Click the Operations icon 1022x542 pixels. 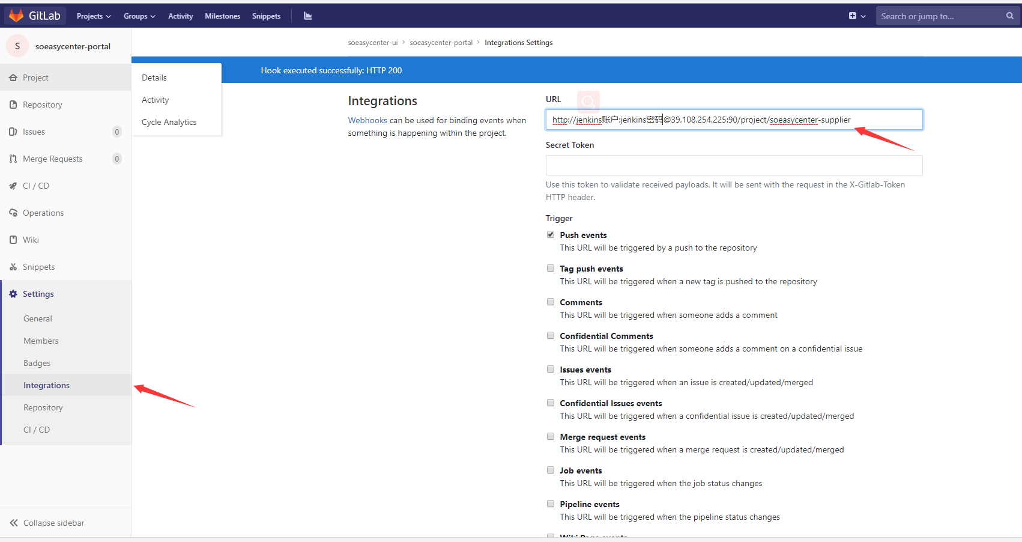(x=13, y=213)
